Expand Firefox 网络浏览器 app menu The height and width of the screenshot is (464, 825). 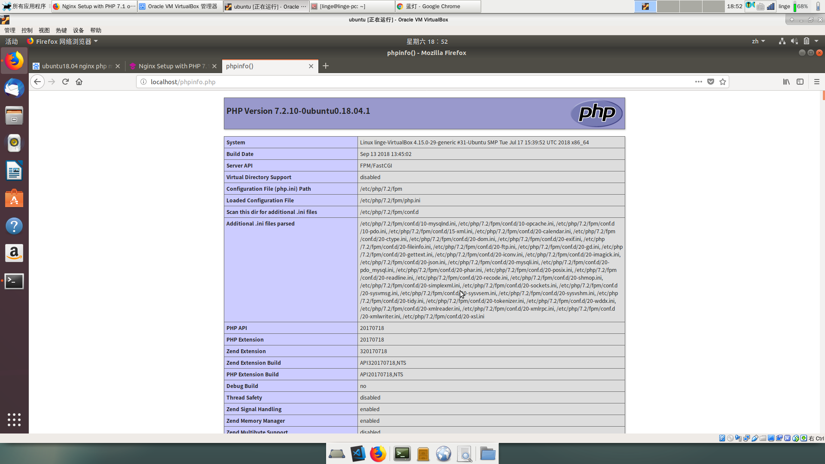(x=63, y=41)
